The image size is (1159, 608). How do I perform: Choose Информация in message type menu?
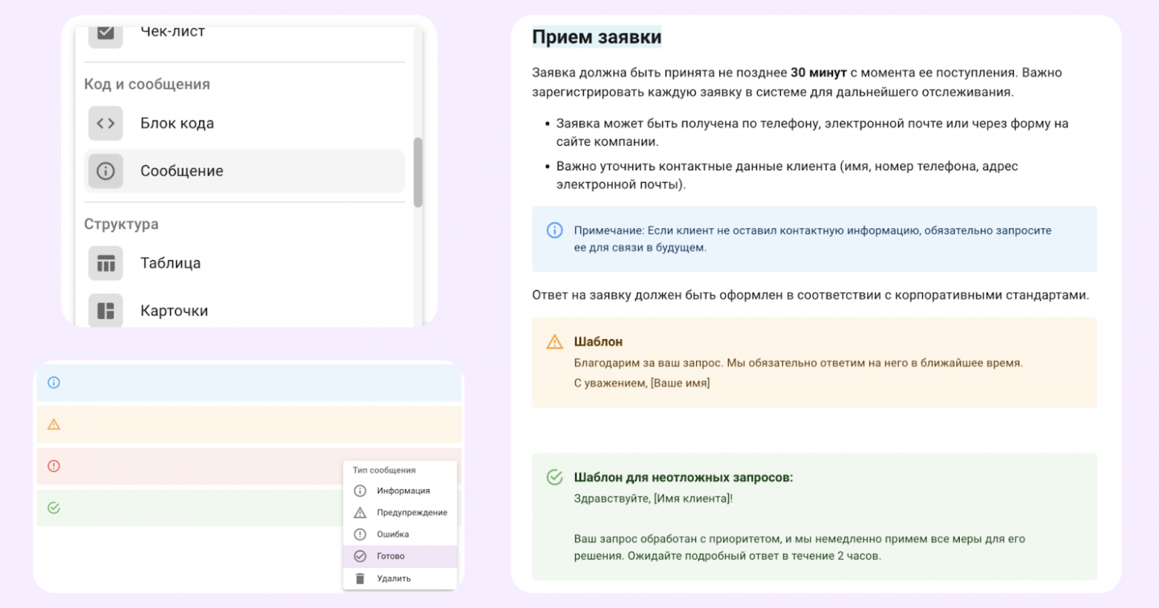tap(403, 491)
